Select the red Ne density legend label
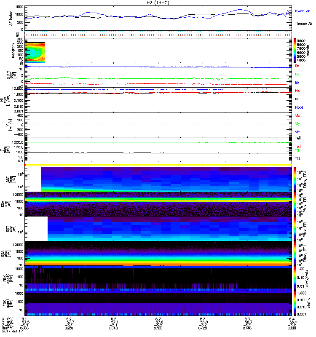316x337 pixels. (x=297, y=91)
